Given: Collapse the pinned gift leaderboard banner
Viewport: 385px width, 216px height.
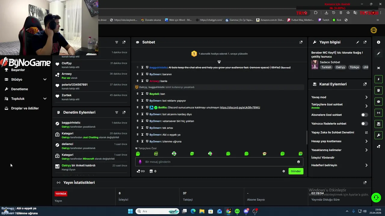Looking at the screenshot, I should [x=219, y=62].
